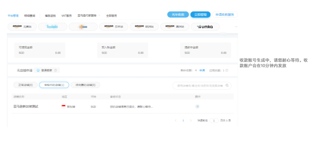Select the Amazon 北美站 marketplace pill

pyautogui.click(x=22, y=26)
